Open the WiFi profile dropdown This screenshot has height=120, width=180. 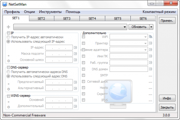[x=129, y=37]
